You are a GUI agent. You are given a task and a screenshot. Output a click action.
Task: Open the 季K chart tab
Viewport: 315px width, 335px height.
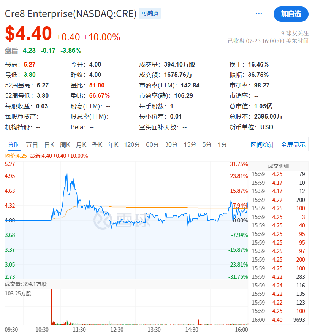pos(97,144)
